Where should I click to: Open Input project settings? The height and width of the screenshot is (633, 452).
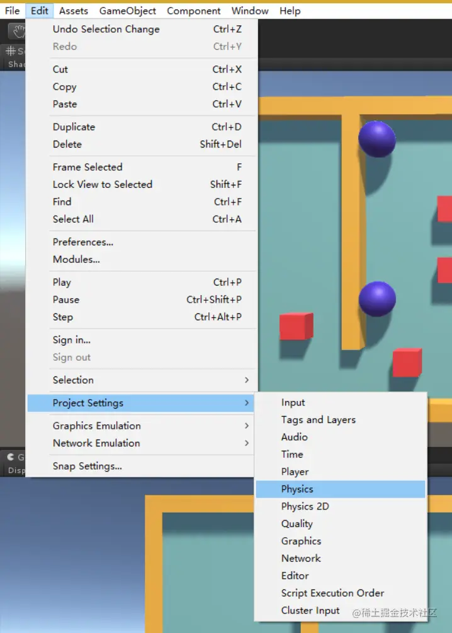341,402
